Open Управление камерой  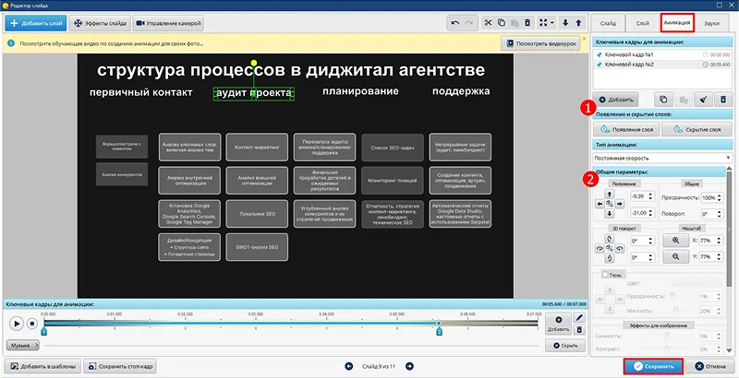(x=168, y=23)
